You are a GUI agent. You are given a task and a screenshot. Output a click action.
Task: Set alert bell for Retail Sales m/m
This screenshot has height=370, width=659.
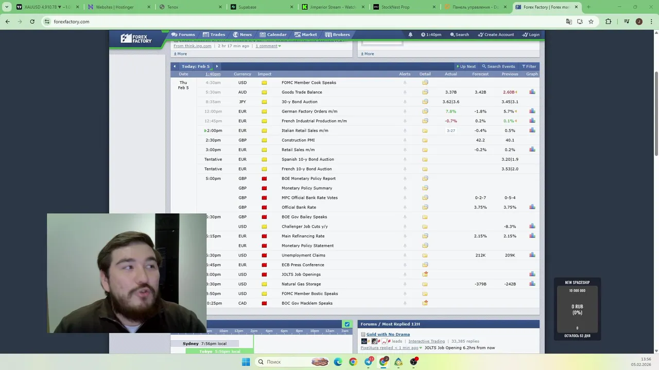click(x=405, y=150)
